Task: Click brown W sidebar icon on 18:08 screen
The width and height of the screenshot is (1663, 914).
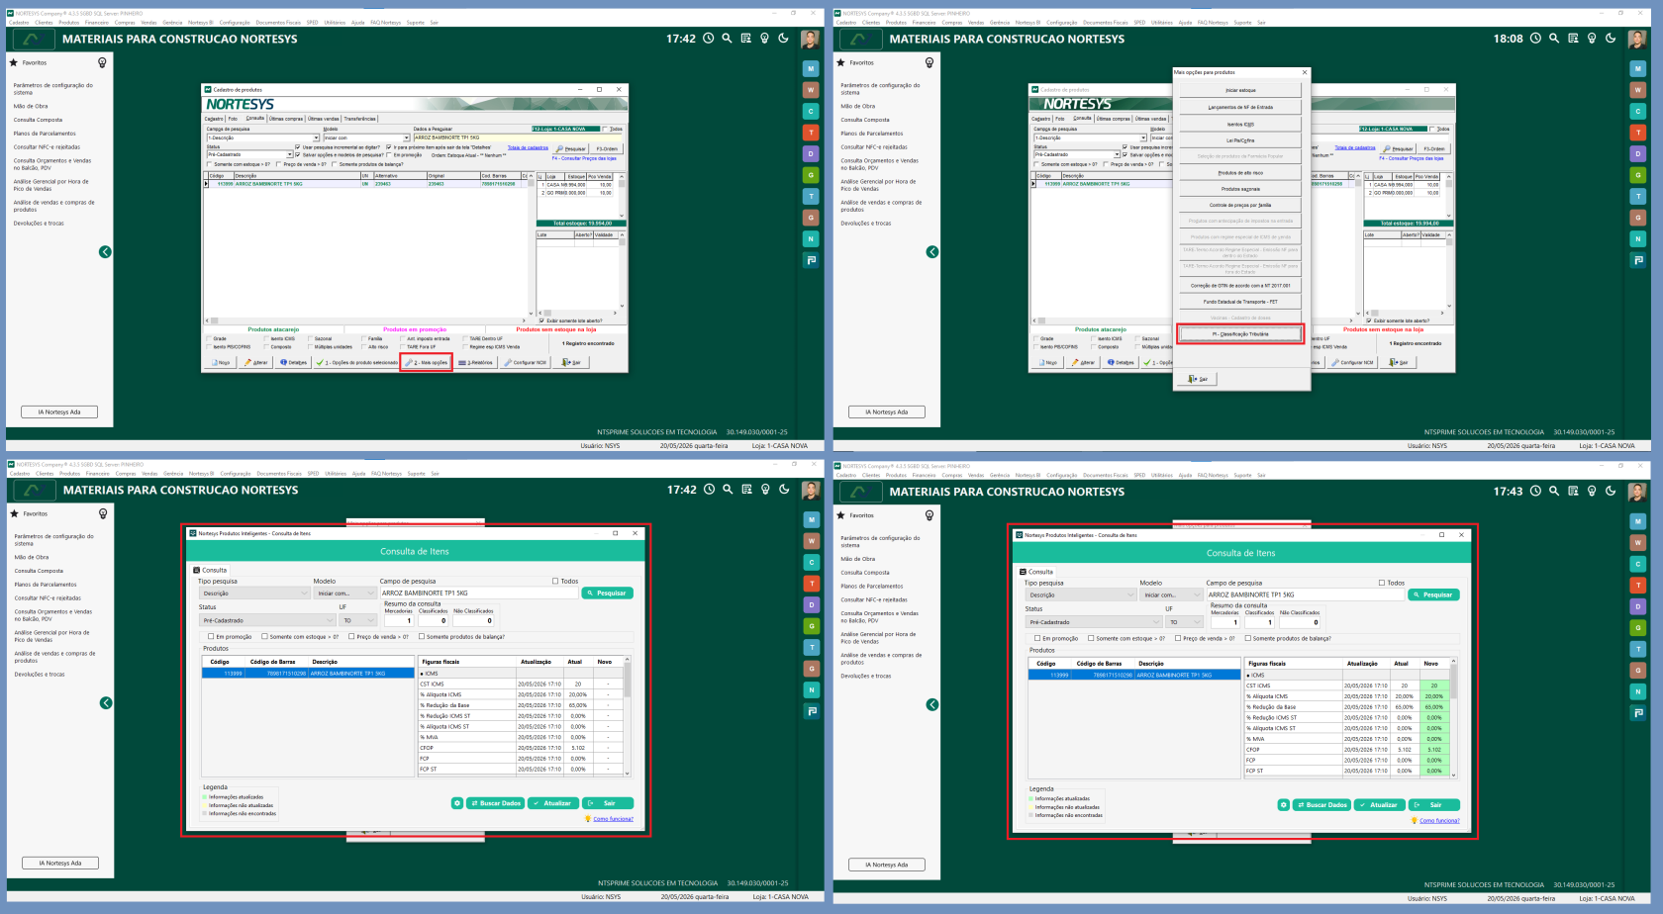Action: pos(1638,90)
